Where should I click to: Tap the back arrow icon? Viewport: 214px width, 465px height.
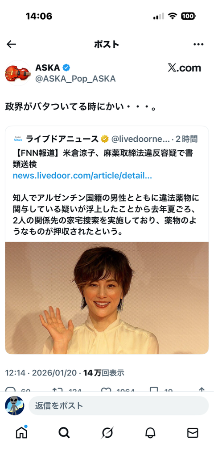pos(11,44)
